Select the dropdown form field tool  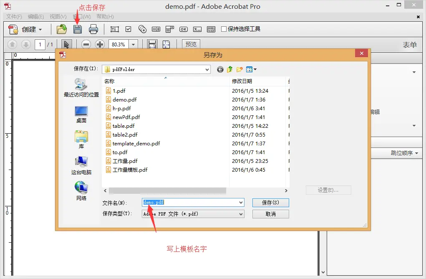point(170,29)
